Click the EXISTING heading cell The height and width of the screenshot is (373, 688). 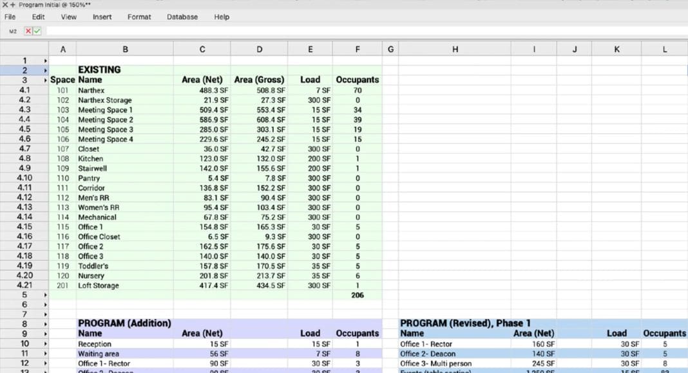pos(99,69)
